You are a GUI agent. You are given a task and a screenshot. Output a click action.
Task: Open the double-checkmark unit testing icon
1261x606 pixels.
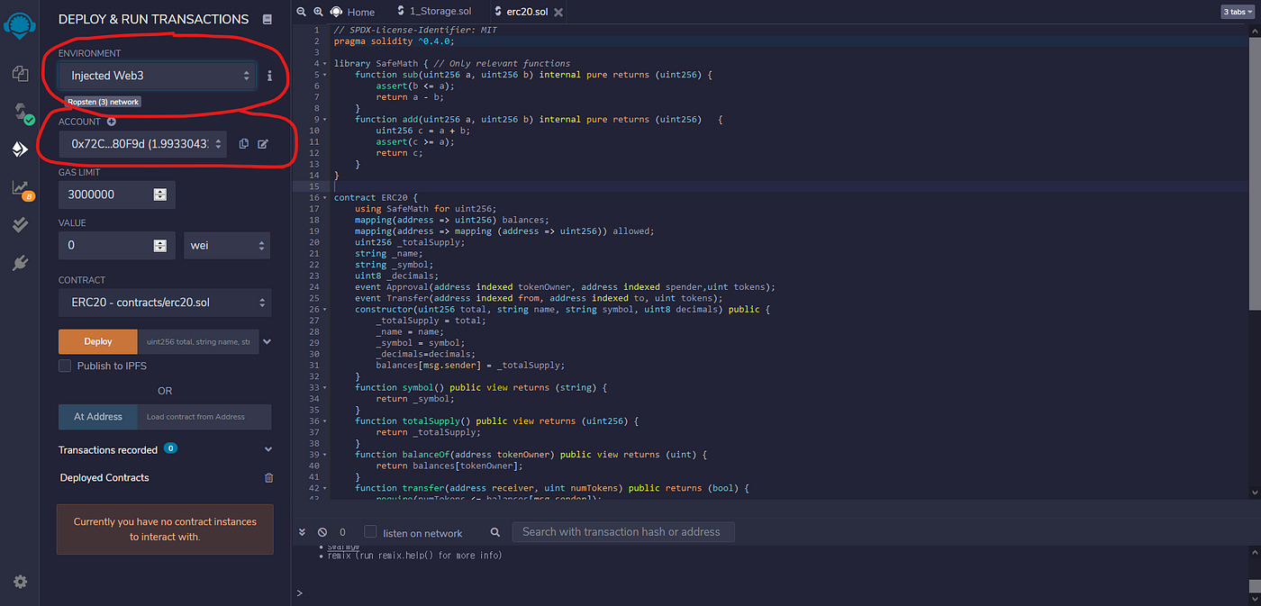[20, 225]
